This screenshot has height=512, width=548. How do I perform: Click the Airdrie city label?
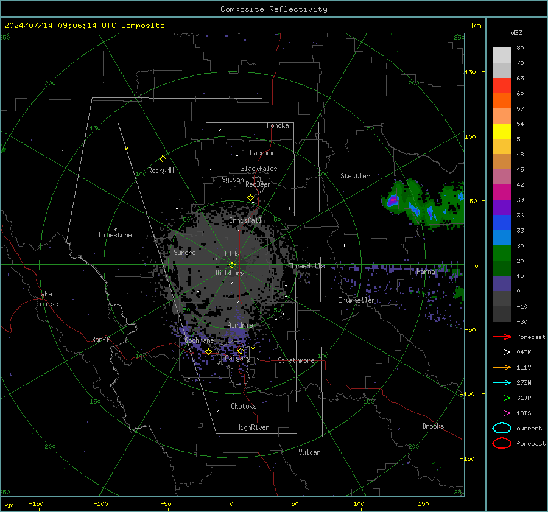[240, 325]
